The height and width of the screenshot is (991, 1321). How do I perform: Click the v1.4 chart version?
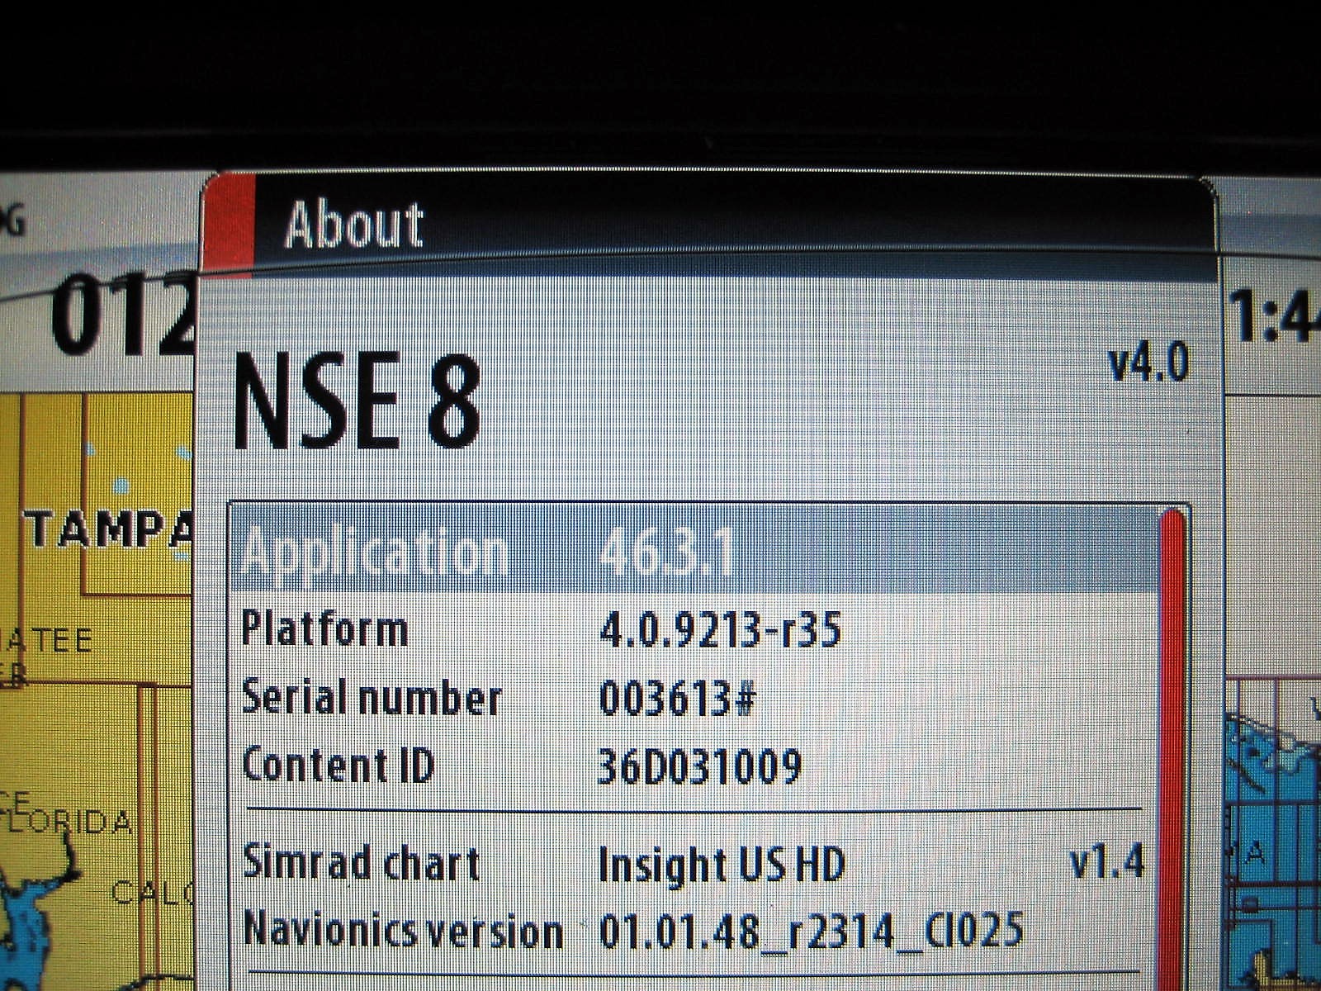(x=1107, y=861)
